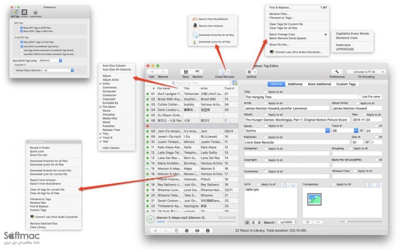This screenshot has width=401, height=250.
Task: Click the column chooser icon beside search
Action: (234, 83)
